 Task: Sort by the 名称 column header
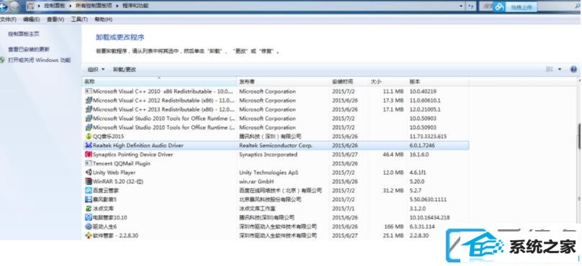160,81
